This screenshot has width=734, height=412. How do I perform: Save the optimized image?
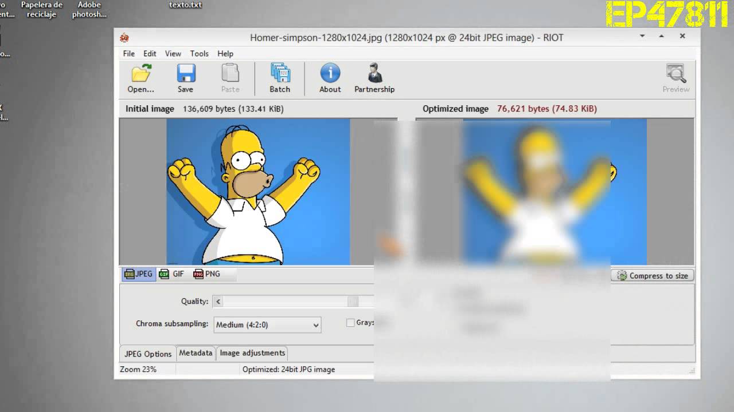click(185, 78)
